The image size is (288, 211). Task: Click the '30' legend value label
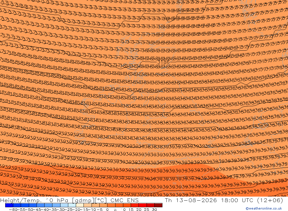(154, 210)
